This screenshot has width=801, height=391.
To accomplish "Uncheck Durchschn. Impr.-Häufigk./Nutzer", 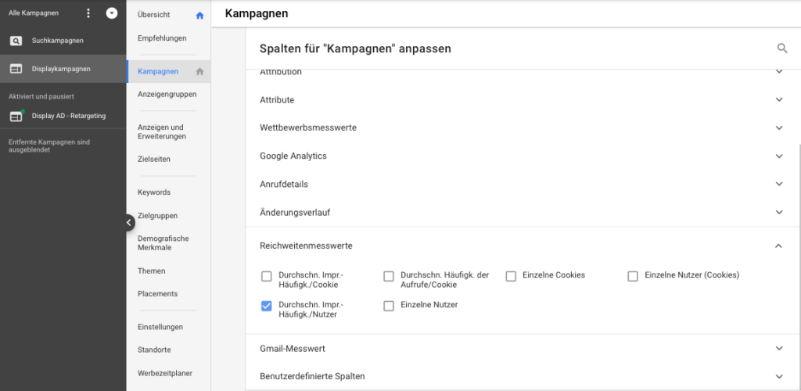I will [x=266, y=306].
